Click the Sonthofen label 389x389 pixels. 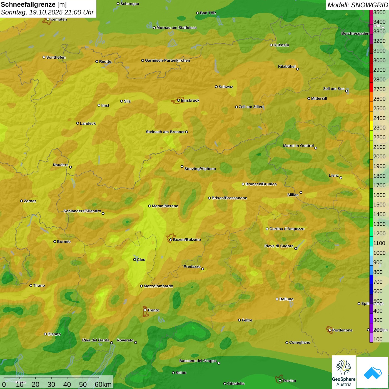coord(56,57)
